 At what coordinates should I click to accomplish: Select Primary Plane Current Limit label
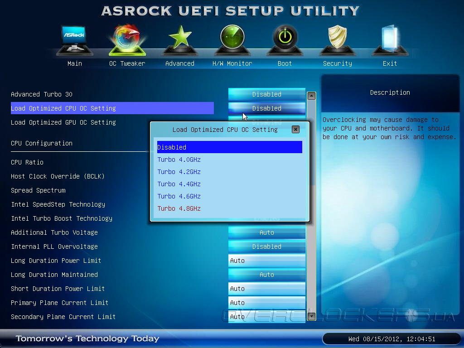(x=59, y=303)
